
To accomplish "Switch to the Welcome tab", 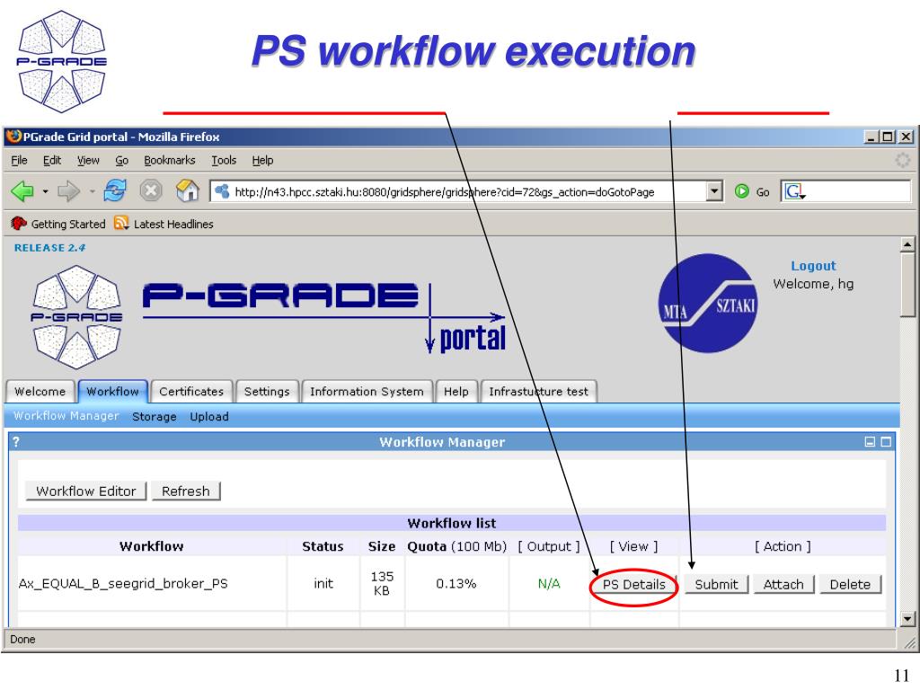I will point(40,392).
